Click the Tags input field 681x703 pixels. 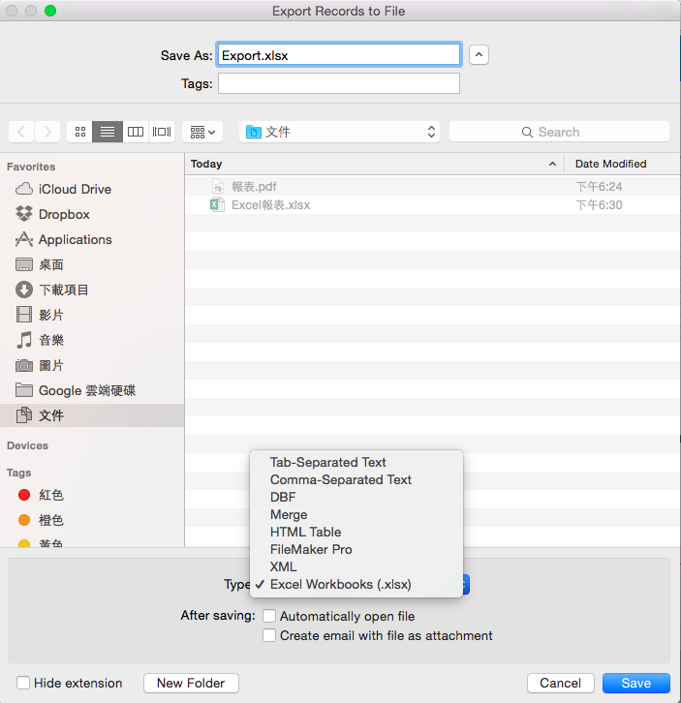(x=339, y=83)
